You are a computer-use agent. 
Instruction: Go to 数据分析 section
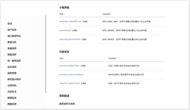12,42
